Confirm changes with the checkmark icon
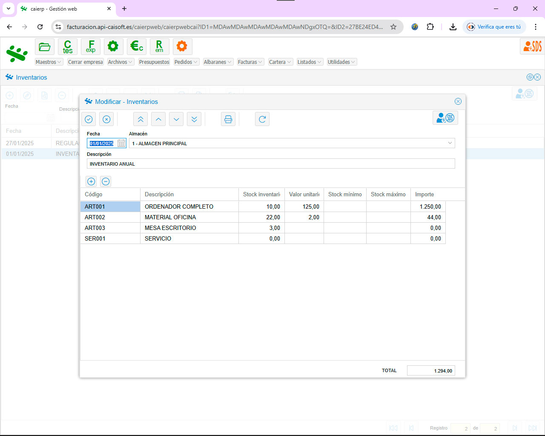Image resolution: width=545 pixels, height=436 pixels. click(x=89, y=119)
